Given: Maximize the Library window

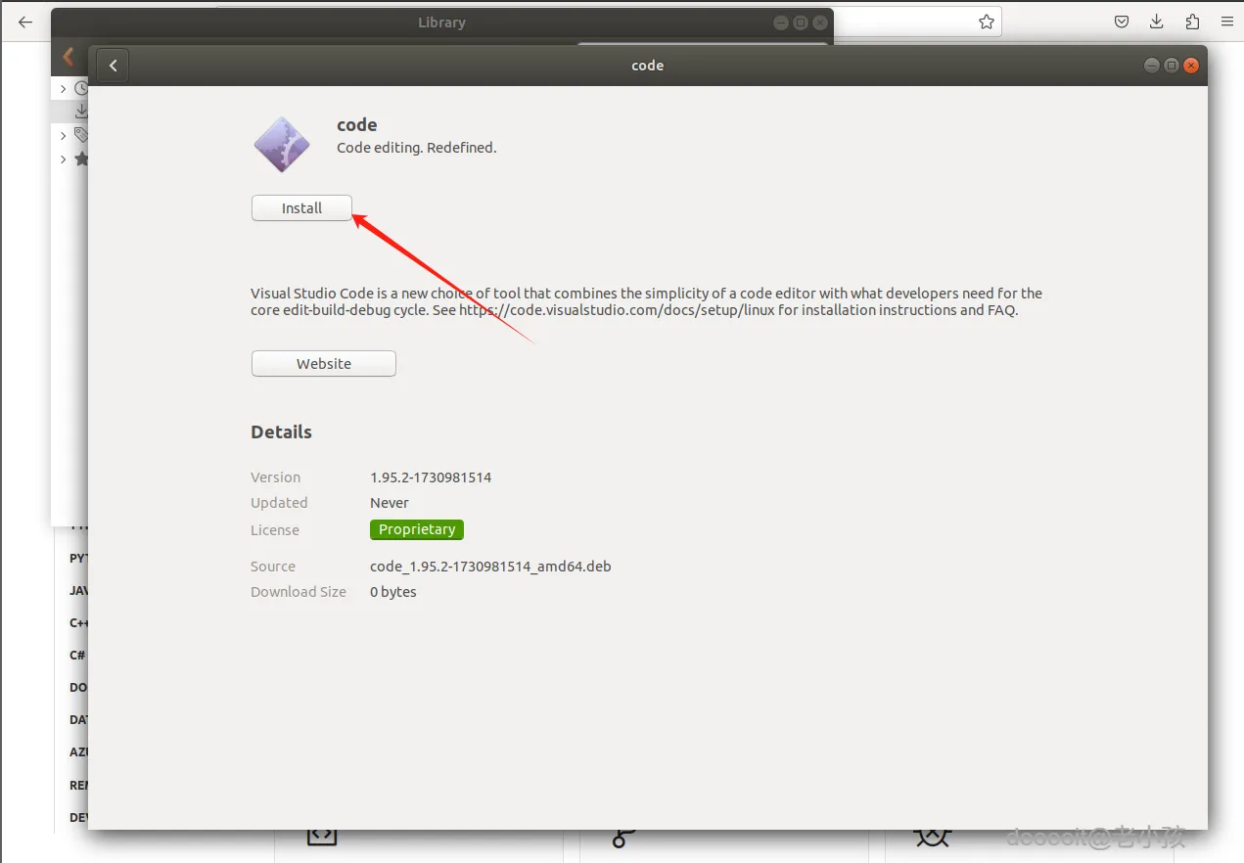Looking at the screenshot, I should pos(801,23).
